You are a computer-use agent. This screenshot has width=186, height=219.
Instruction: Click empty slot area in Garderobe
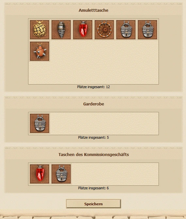[104, 123]
